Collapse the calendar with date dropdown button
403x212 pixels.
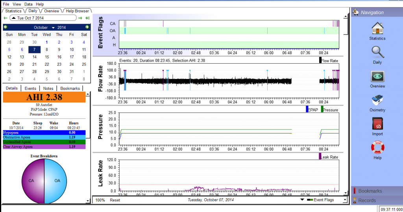point(14,18)
